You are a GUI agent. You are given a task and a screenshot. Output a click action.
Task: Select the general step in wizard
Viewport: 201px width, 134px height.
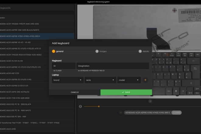pyautogui.click(x=58, y=51)
